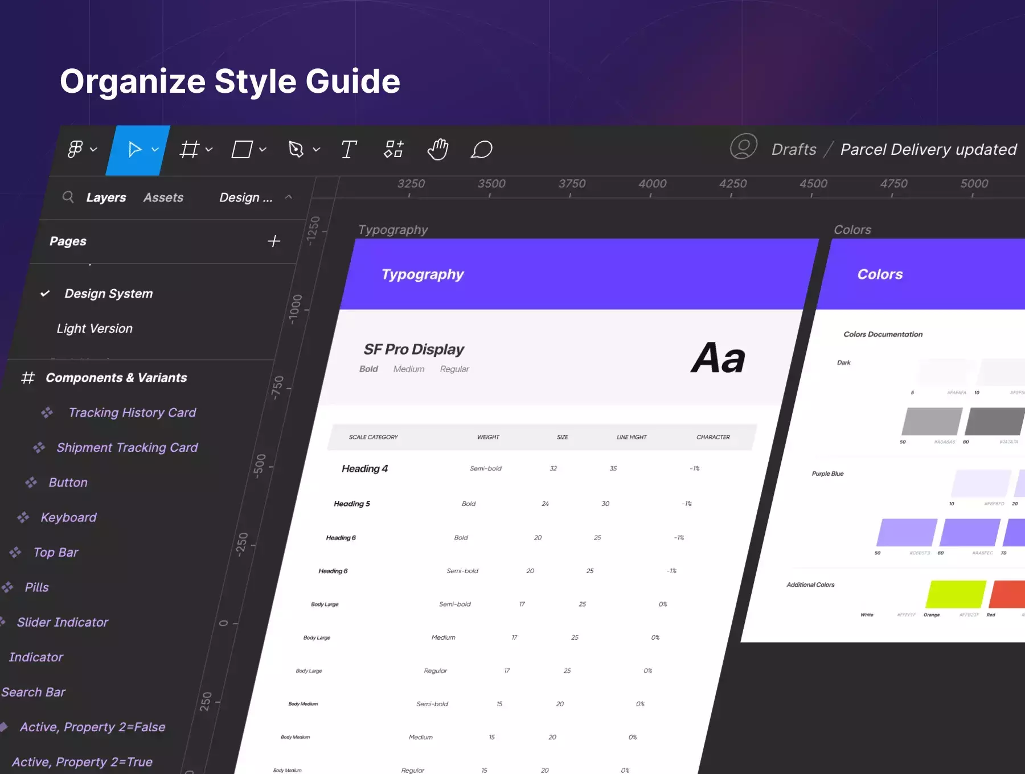Click the SCALE CATEGORY column header
The height and width of the screenshot is (774, 1025).
coord(374,437)
